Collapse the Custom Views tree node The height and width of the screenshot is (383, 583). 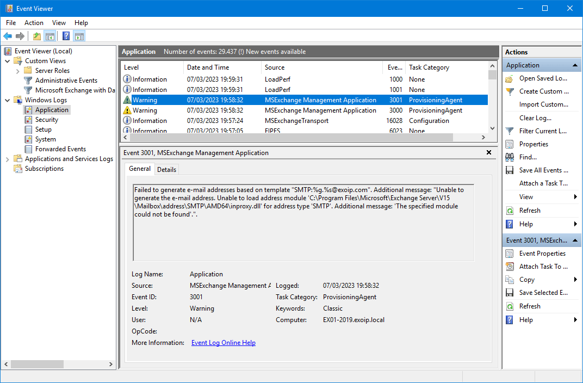[x=8, y=61]
